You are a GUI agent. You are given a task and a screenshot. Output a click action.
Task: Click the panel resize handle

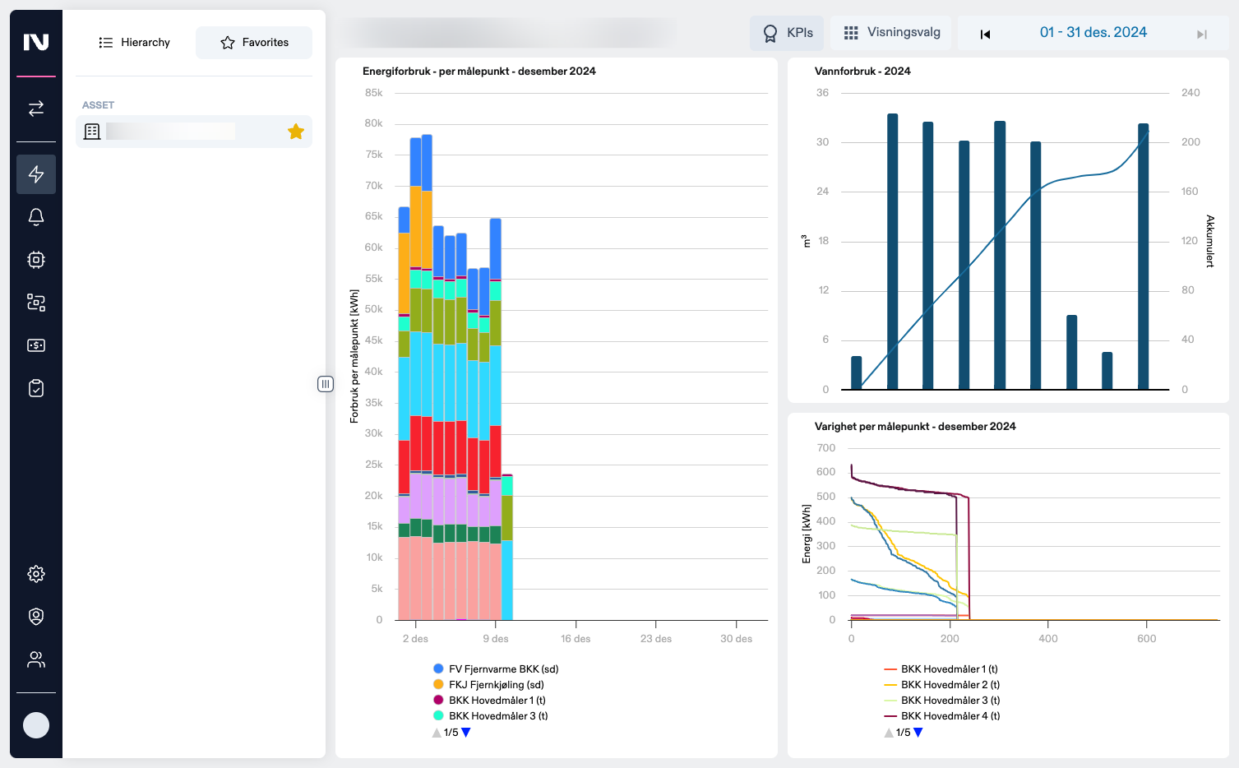326,384
